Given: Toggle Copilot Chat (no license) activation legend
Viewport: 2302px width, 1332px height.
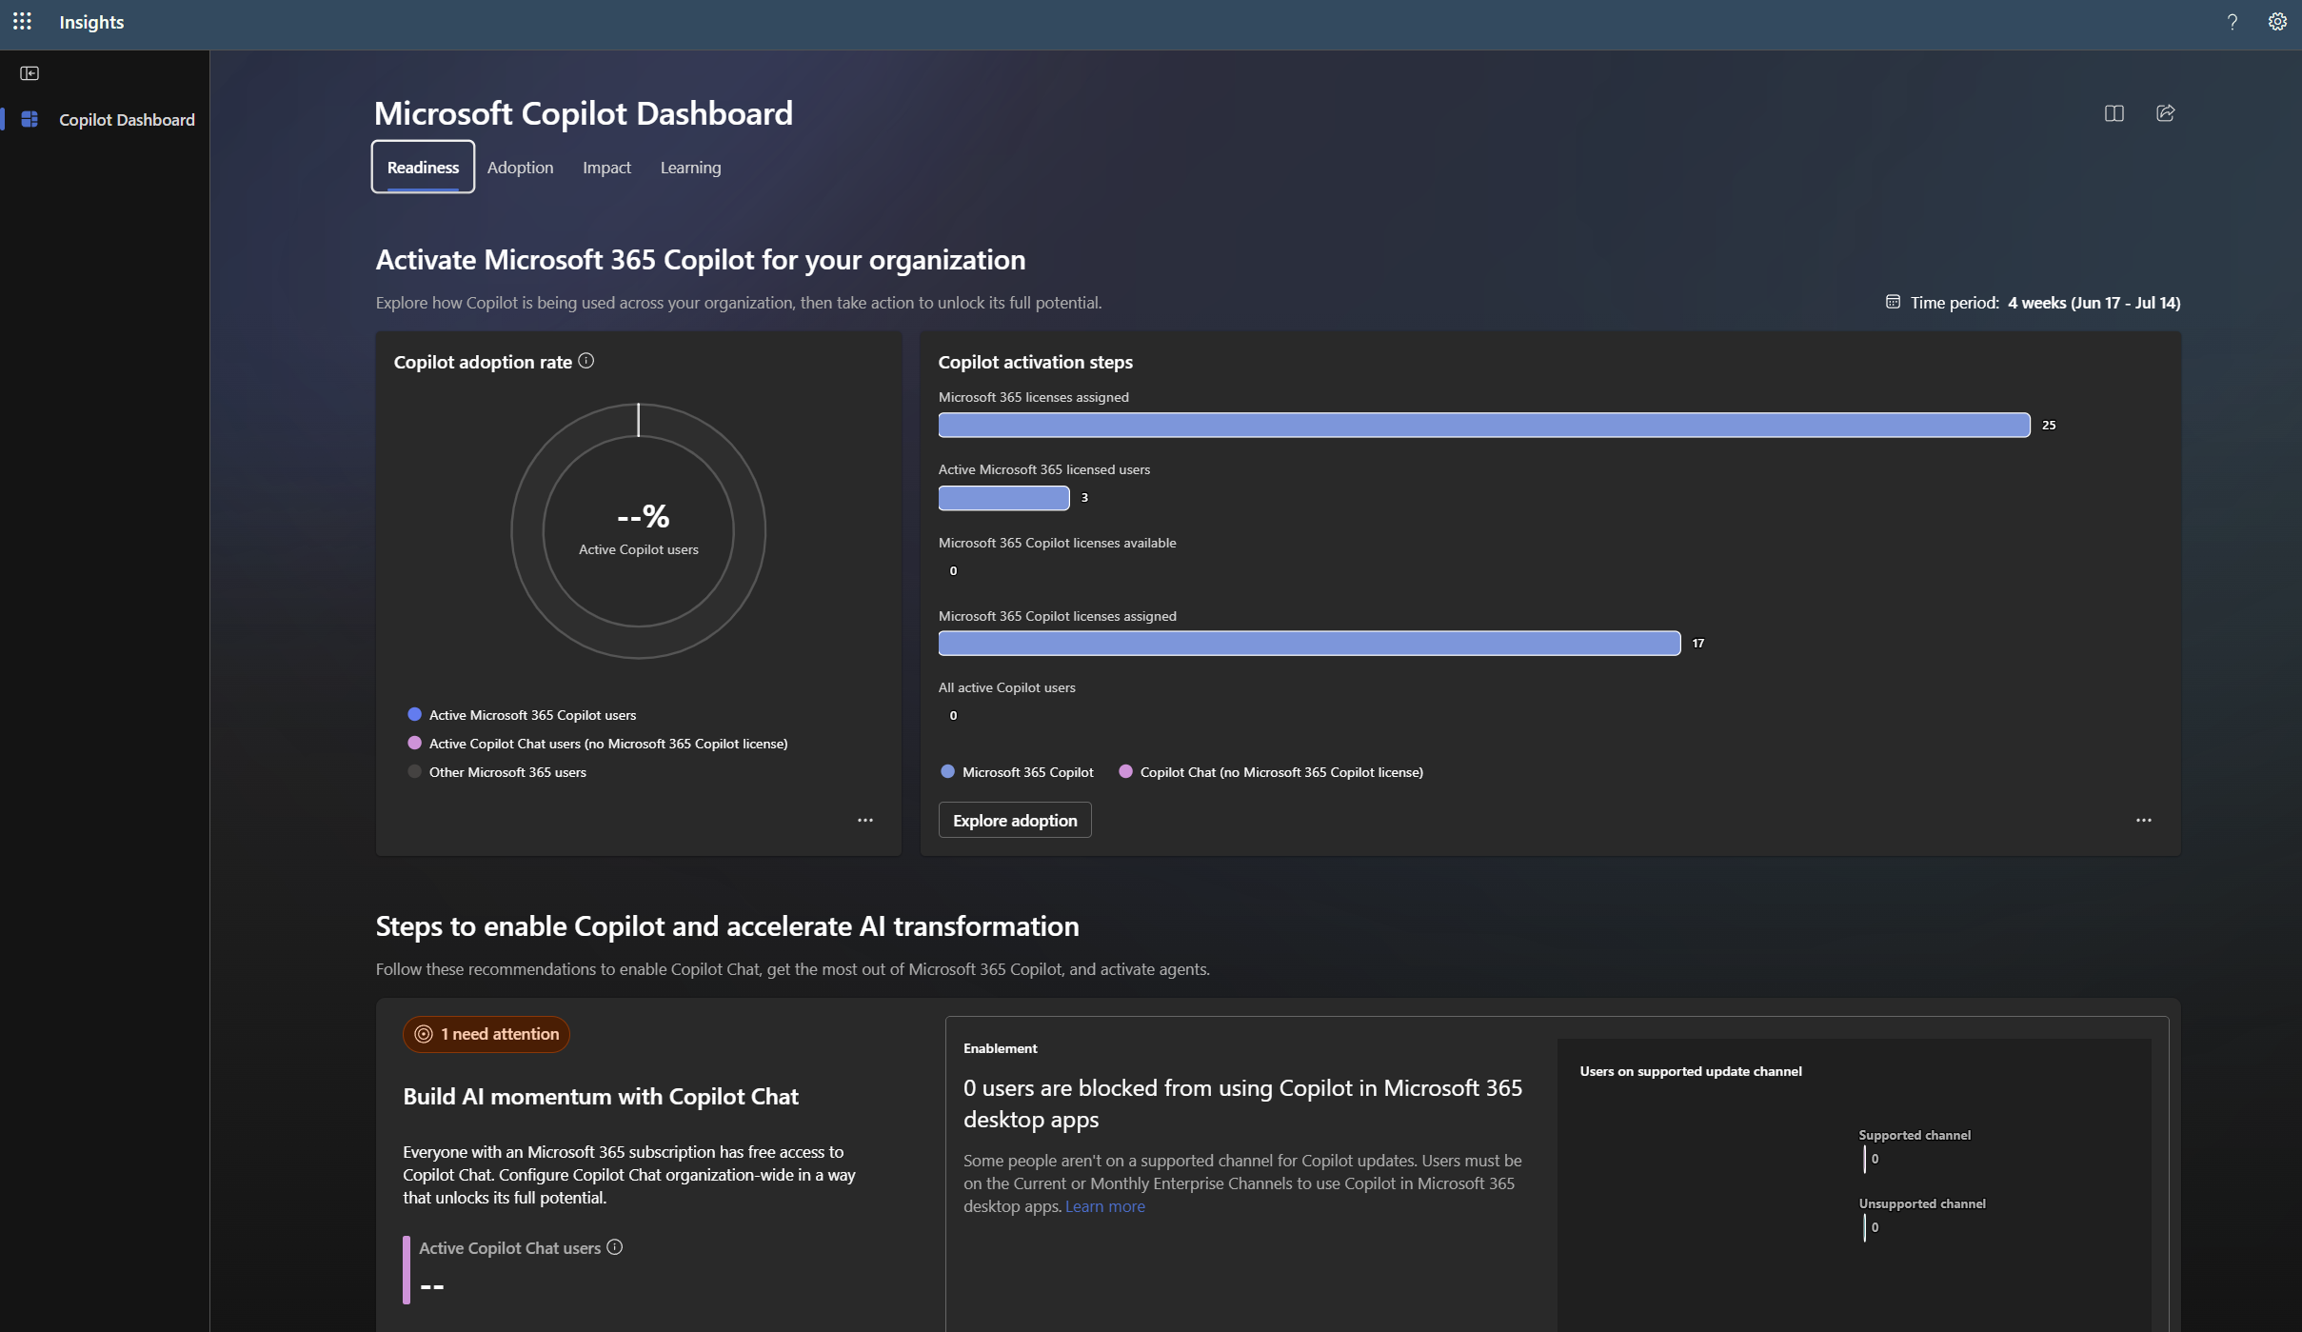Looking at the screenshot, I should pyautogui.click(x=1271, y=771).
